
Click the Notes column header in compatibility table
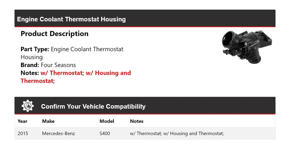[137, 121]
